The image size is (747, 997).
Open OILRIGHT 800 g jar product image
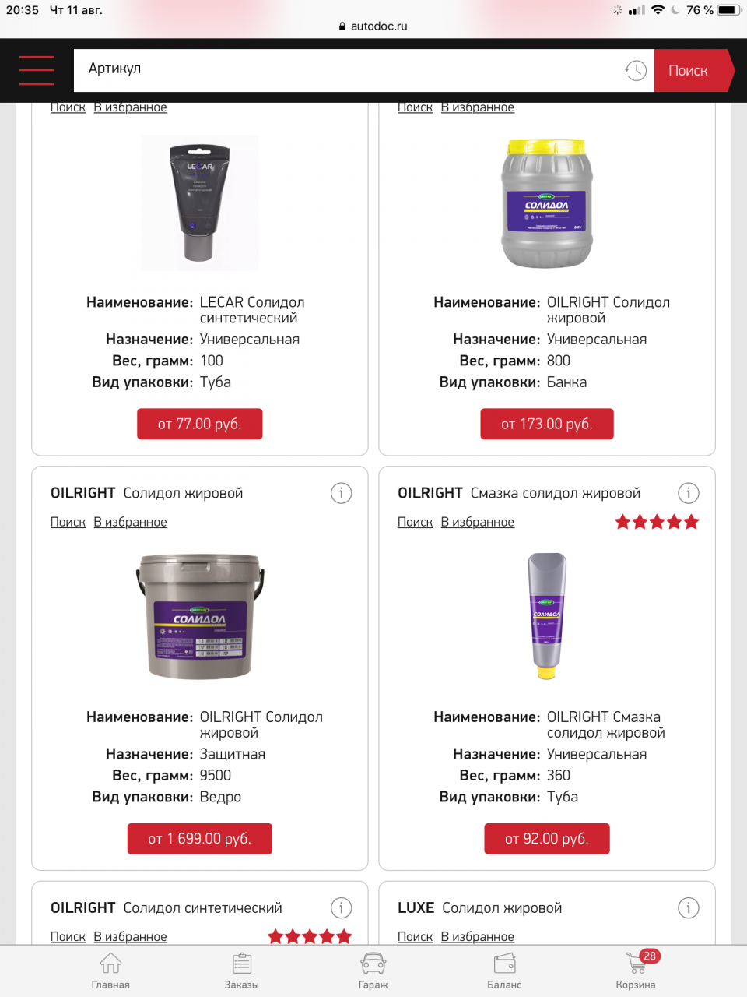[546, 203]
